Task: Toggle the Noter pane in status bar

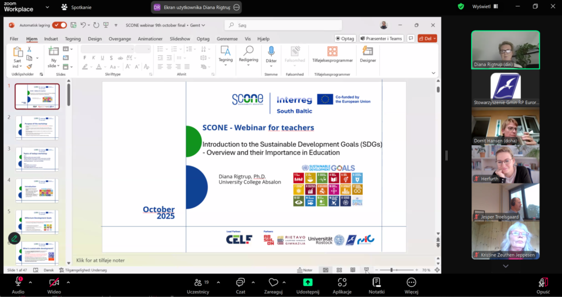Action: 305,270
